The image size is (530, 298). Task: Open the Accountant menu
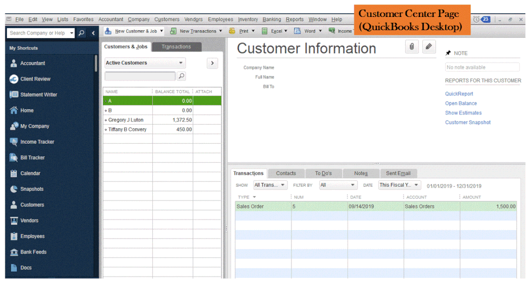click(x=111, y=19)
